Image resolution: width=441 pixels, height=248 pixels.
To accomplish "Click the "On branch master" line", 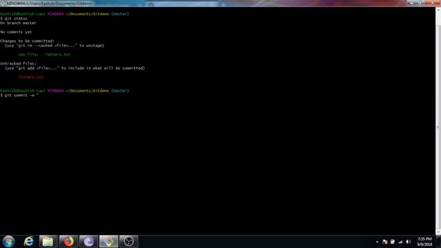I will (x=18, y=23).
